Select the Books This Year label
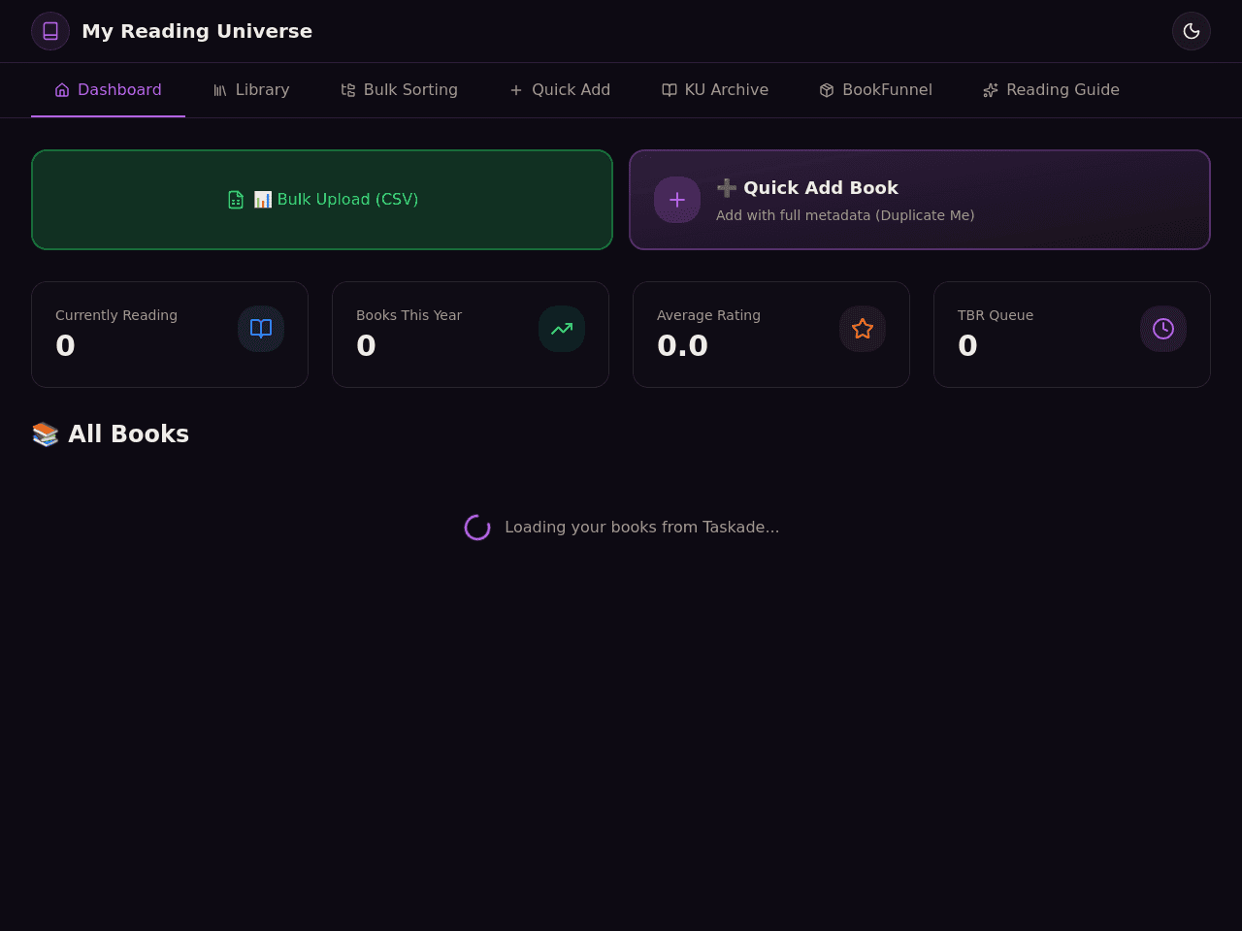 pyautogui.click(x=409, y=315)
